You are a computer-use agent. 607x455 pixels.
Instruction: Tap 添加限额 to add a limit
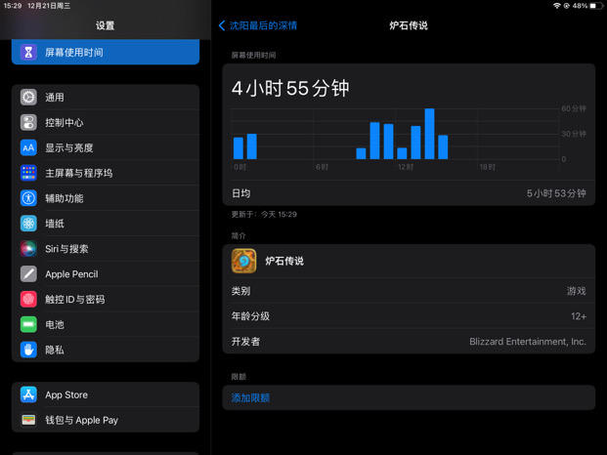coord(409,397)
